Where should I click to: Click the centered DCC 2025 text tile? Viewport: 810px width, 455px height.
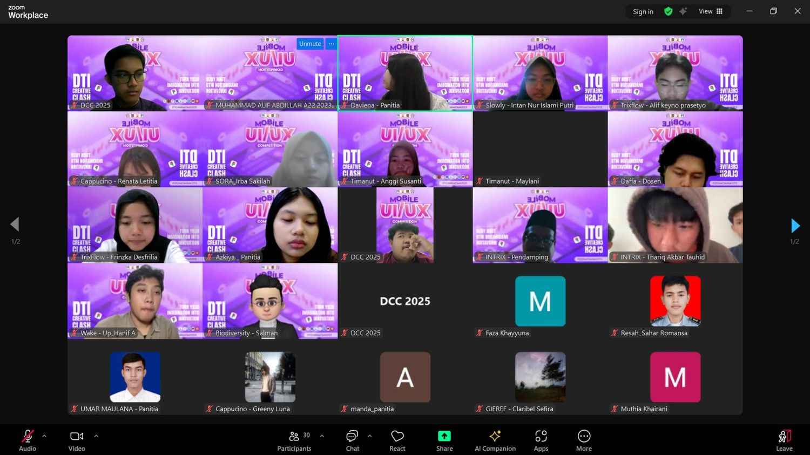[405, 301]
